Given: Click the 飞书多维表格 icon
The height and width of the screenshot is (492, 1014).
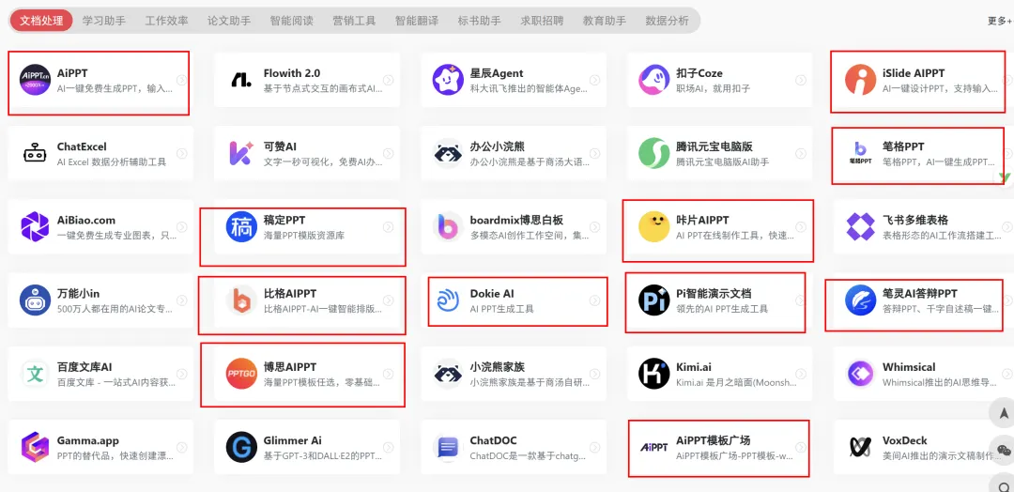Looking at the screenshot, I should pyautogui.click(x=861, y=227).
